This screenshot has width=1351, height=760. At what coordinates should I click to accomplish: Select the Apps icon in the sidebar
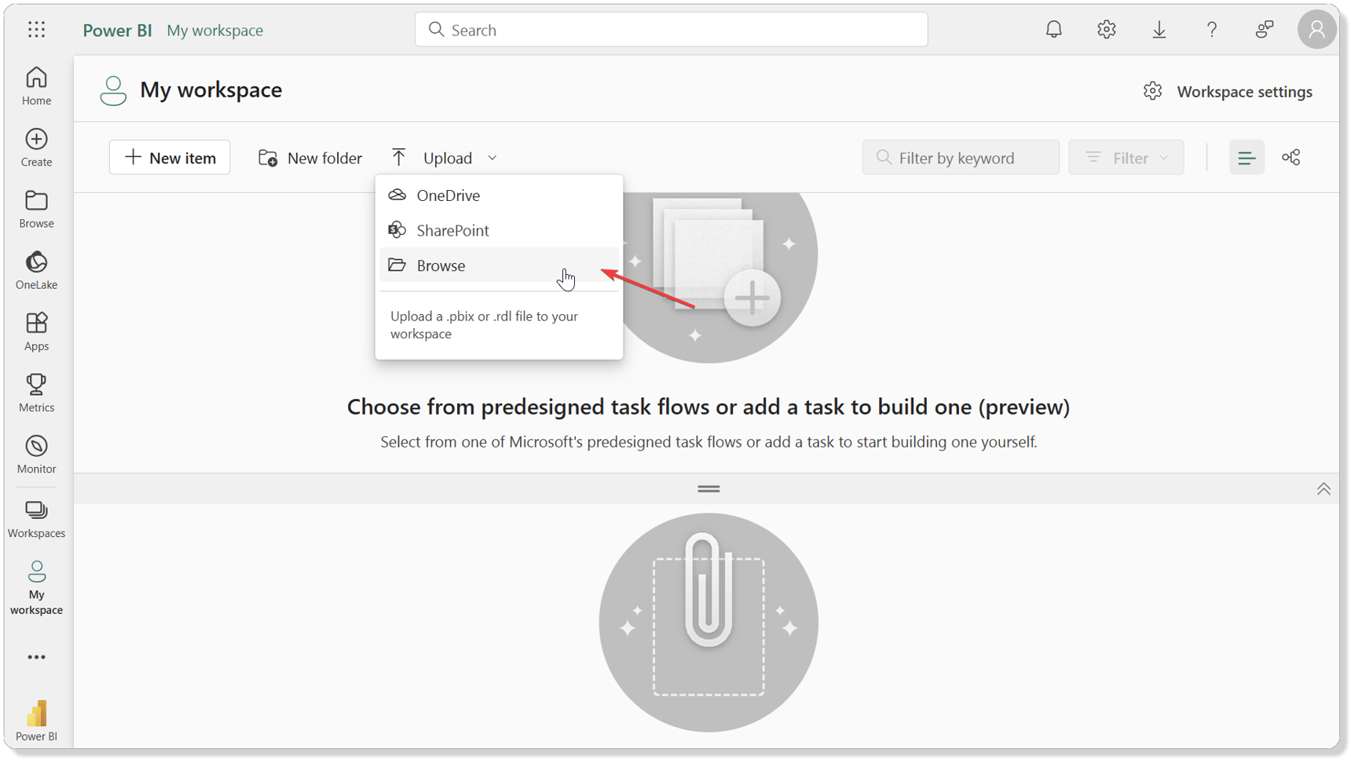[36, 330]
